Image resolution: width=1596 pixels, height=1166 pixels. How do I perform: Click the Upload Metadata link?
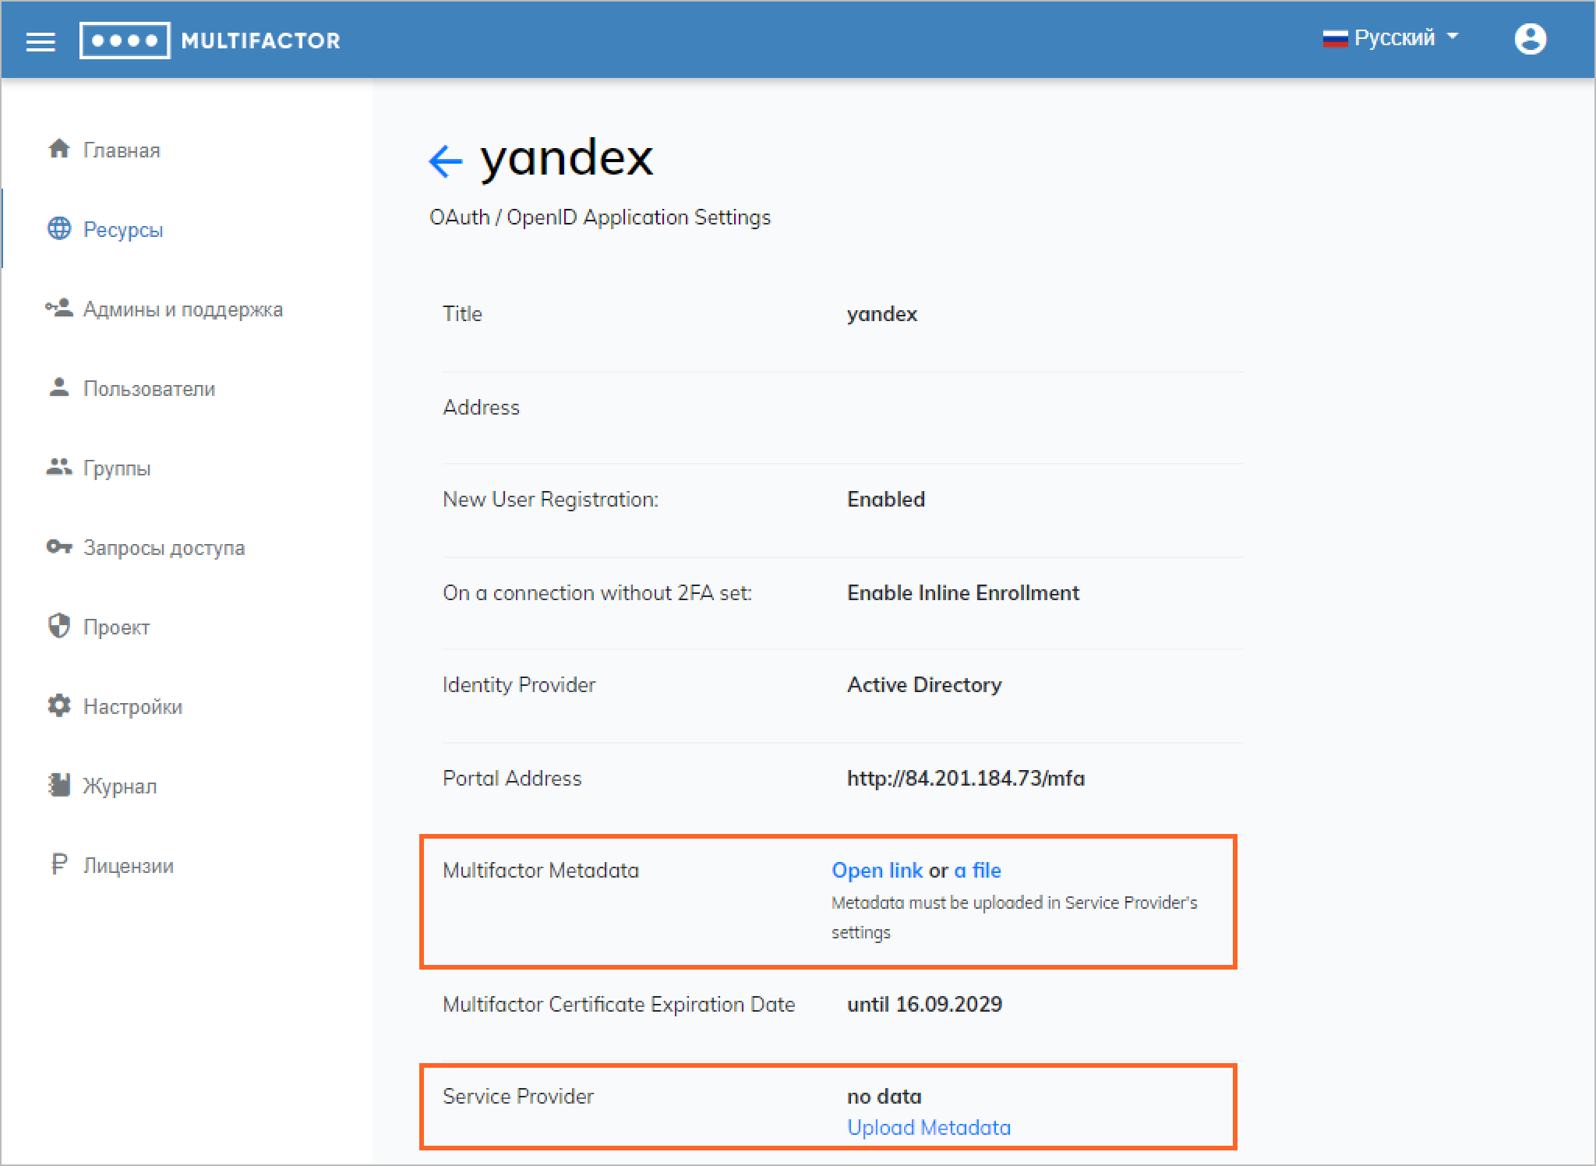tap(929, 1127)
